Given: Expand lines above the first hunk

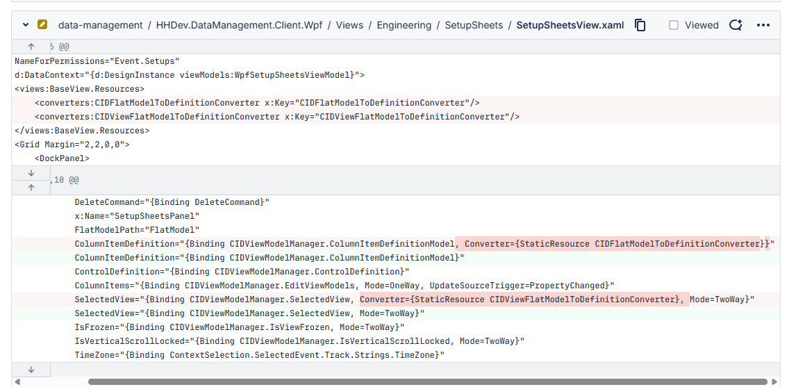Looking at the screenshot, I should coord(31,47).
